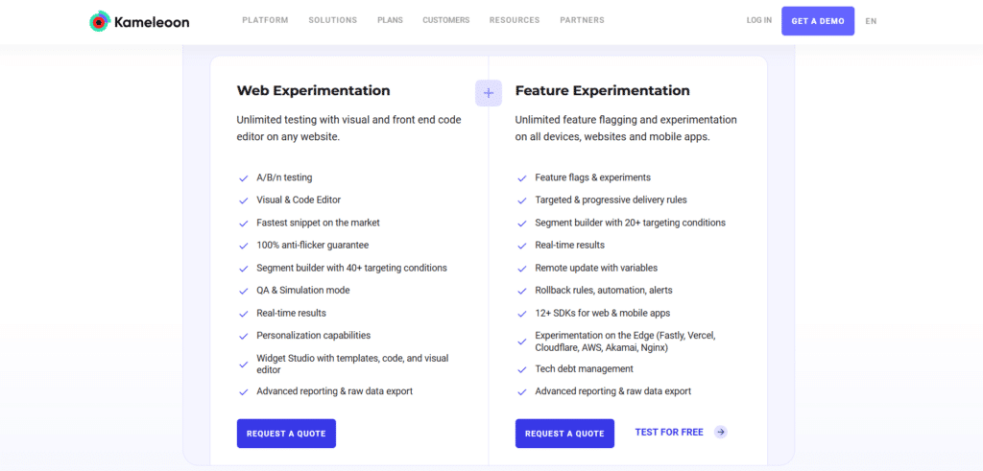Screen dimensions: 983x471
Task: Open the Plans menu item
Action: point(390,20)
